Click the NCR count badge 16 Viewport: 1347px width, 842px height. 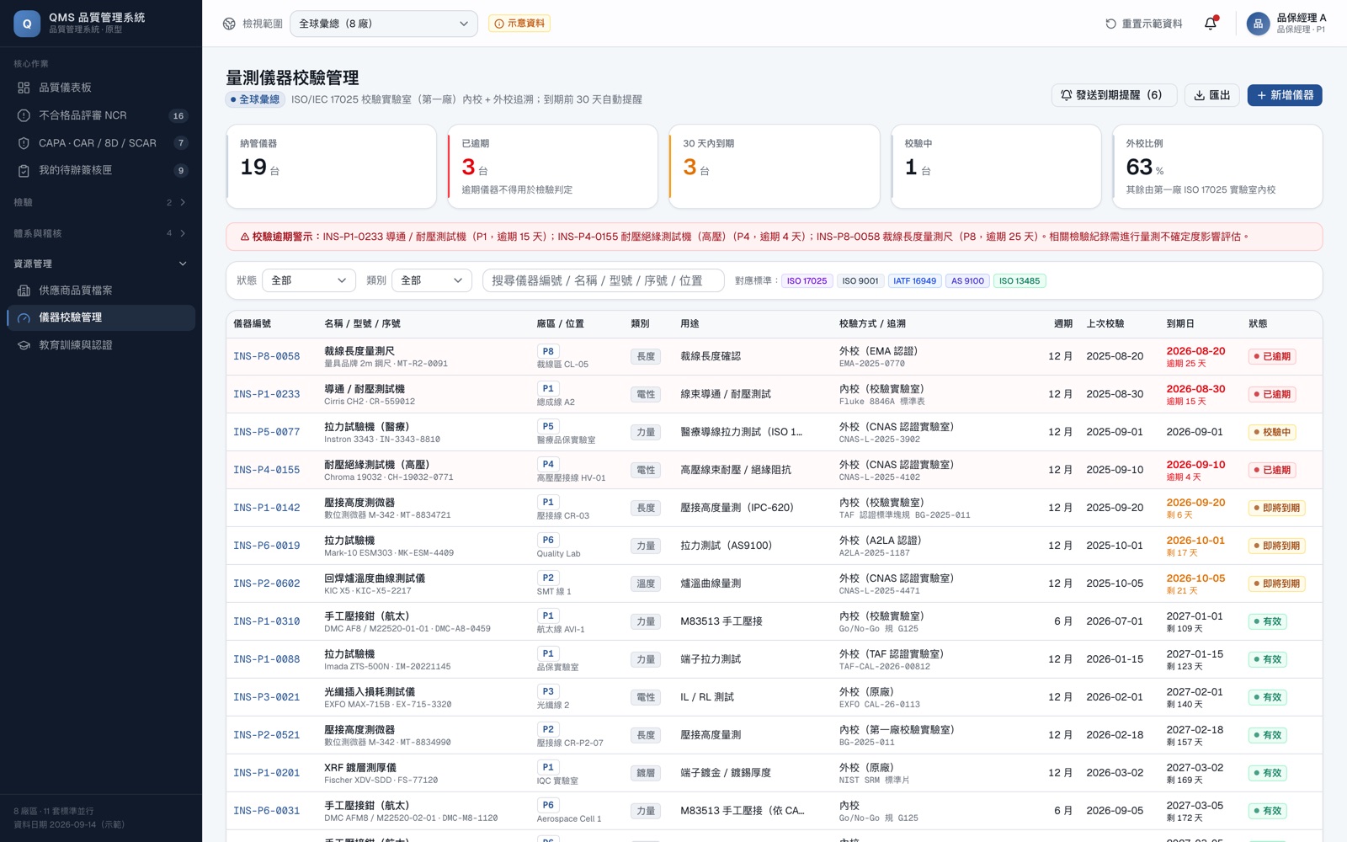178,115
